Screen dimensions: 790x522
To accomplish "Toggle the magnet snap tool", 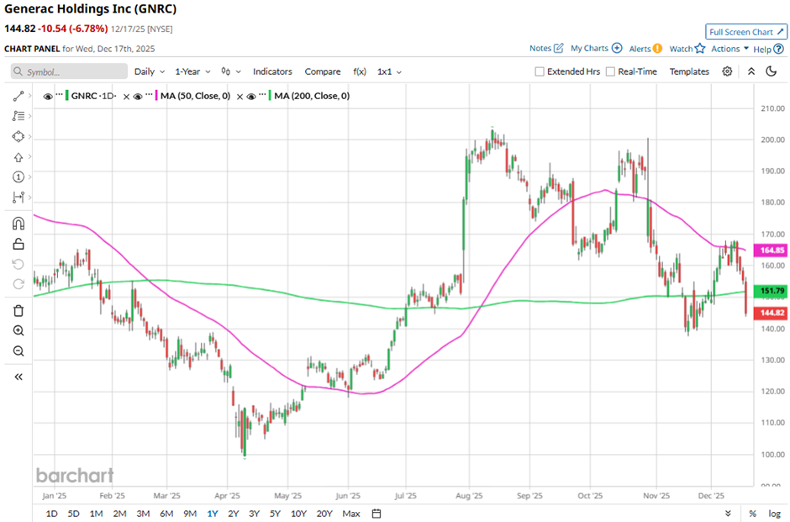I will [x=18, y=224].
